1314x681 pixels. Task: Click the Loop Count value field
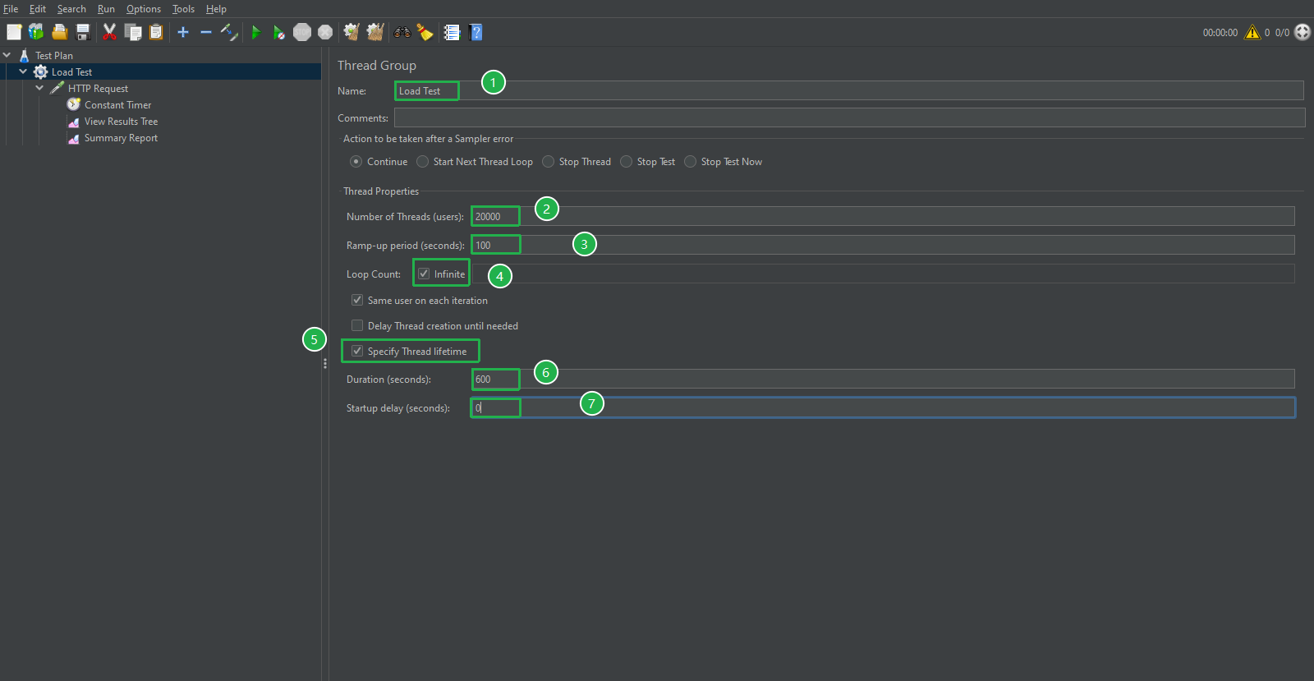(x=884, y=274)
